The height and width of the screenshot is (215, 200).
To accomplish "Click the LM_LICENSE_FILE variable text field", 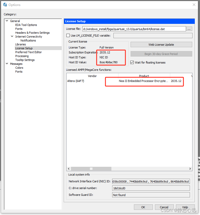I will [x=153, y=36].
